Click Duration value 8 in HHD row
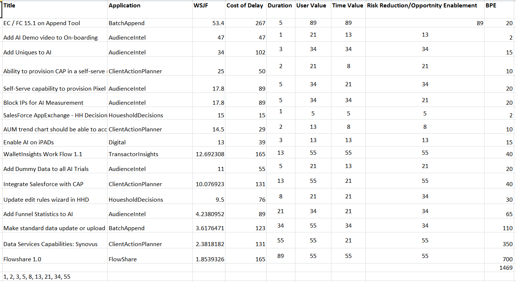 [x=281, y=197]
